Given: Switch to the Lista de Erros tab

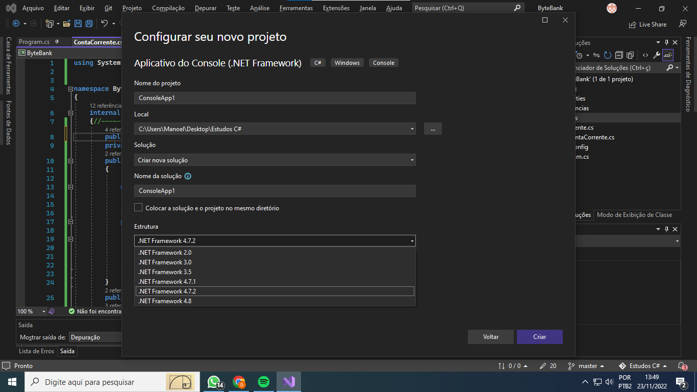Looking at the screenshot, I should click(x=36, y=351).
